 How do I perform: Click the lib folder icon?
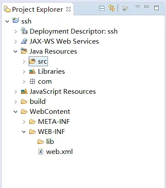(41, 142)
